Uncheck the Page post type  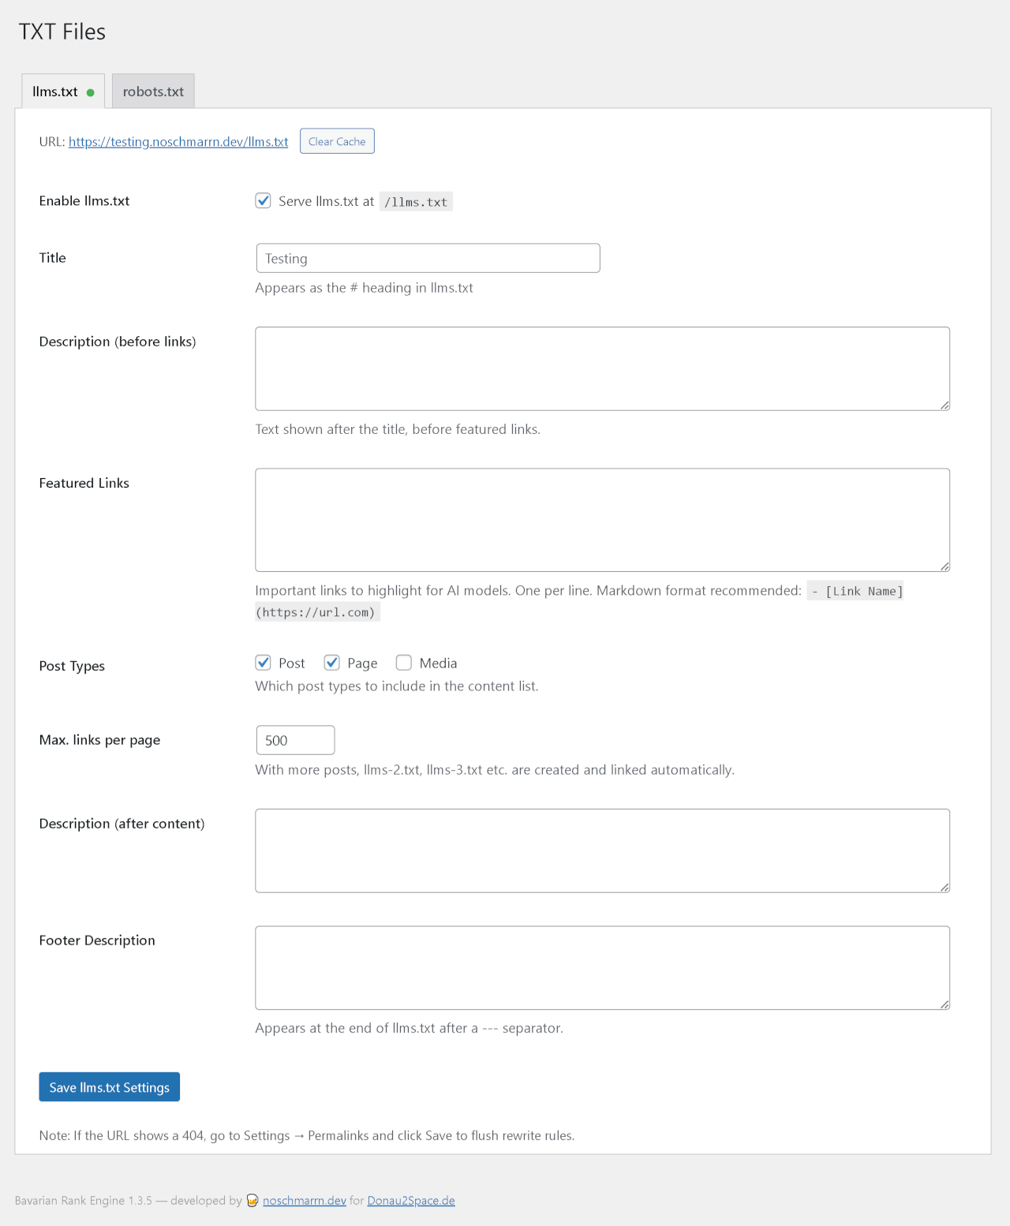[331, 663]
